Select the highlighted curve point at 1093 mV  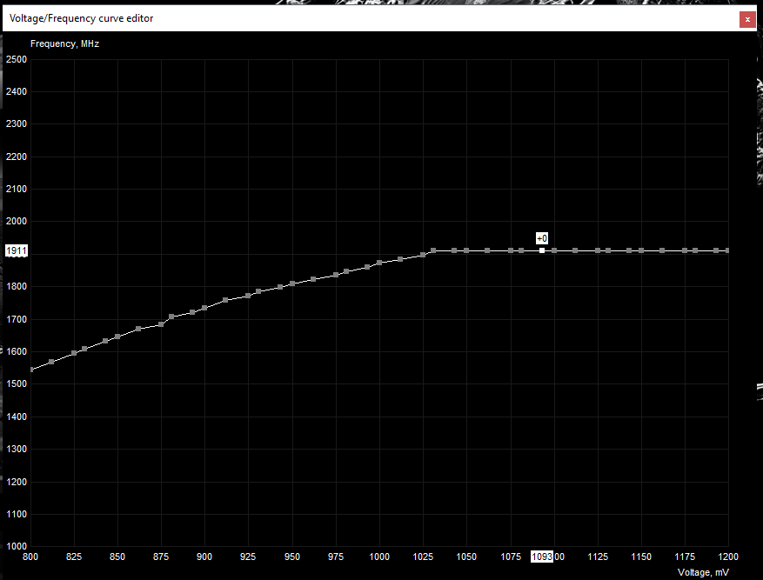[542, 250]
